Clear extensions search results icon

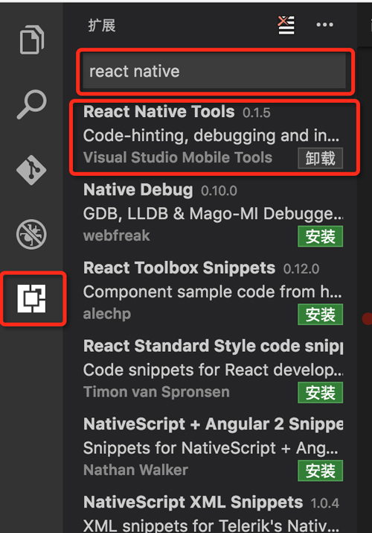[286, 25]
